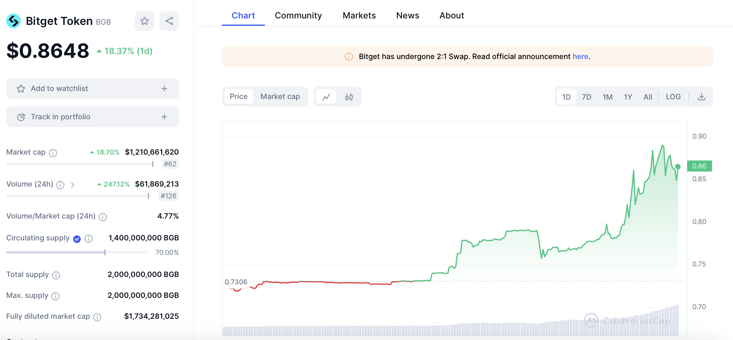Click the Fully diluted market cap info icon

(x=97, y=317)
